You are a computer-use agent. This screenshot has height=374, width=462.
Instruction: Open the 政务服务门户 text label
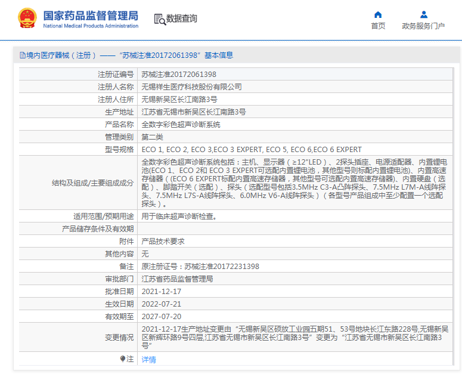(x=423, y=26)
